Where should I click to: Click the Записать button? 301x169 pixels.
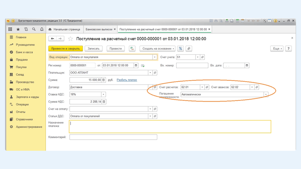[x=94, y=49]
